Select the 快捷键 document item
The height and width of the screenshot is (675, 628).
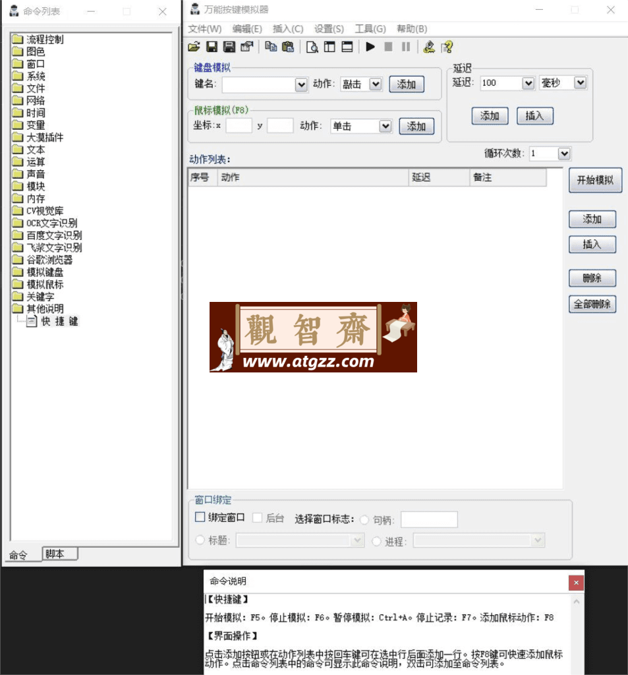pos(53,321)
